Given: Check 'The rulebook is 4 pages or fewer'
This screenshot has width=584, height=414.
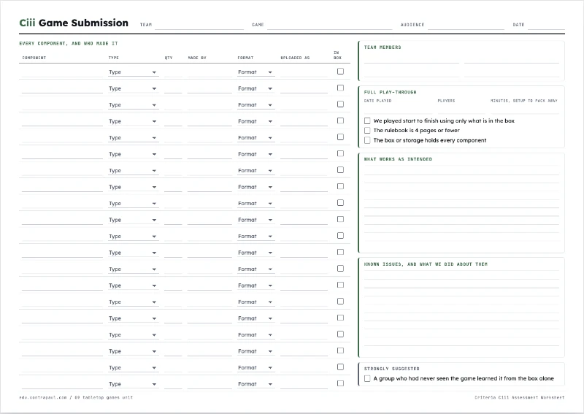Looking at the screenshot, I should 367,131.
